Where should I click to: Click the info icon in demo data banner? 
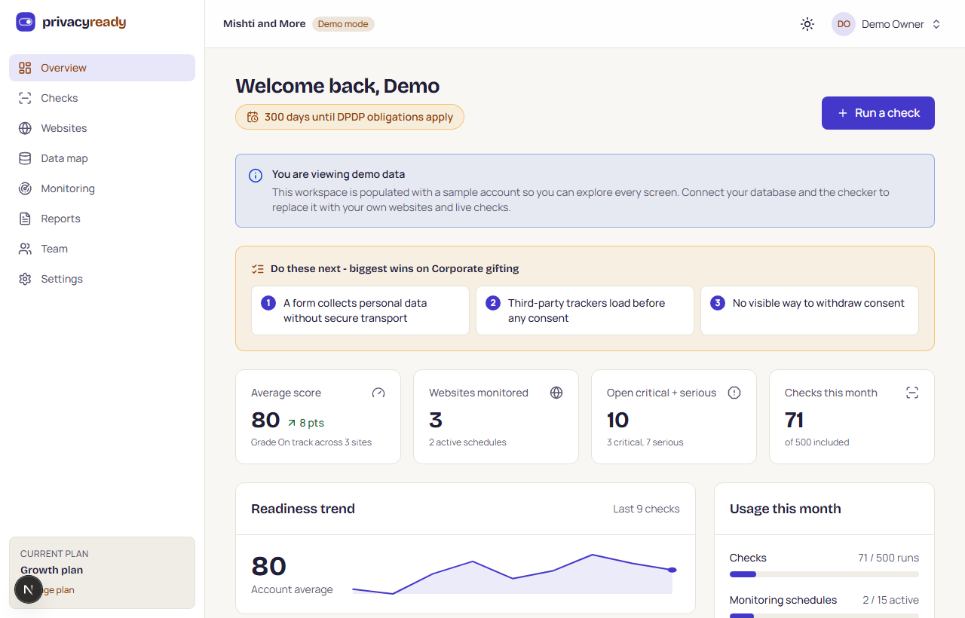(256, 176)
